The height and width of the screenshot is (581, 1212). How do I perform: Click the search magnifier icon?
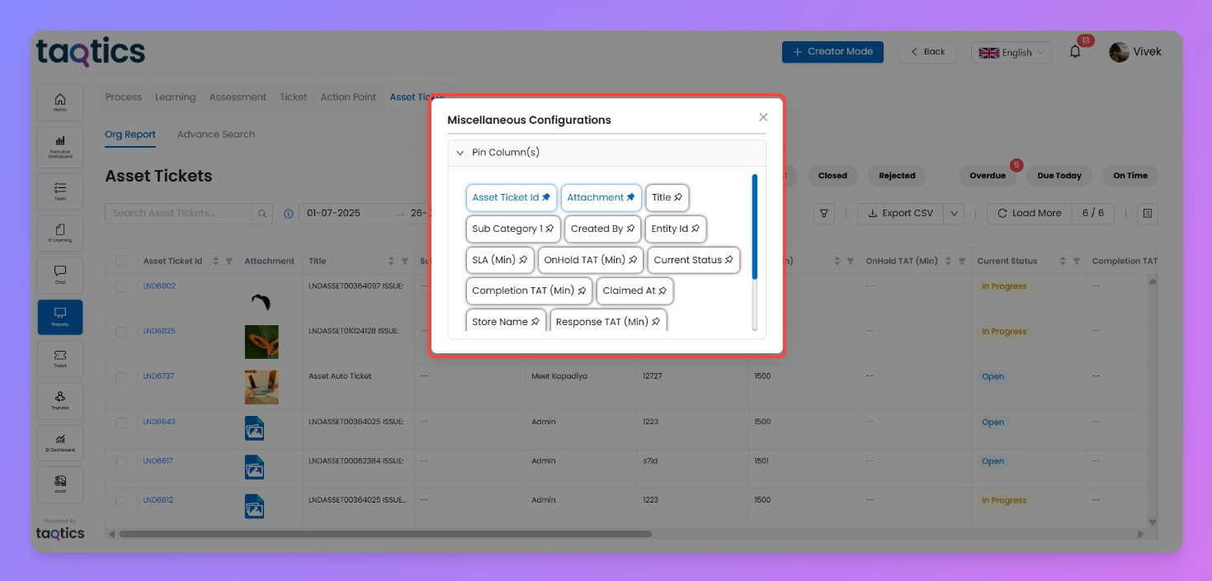pos(262,213)
